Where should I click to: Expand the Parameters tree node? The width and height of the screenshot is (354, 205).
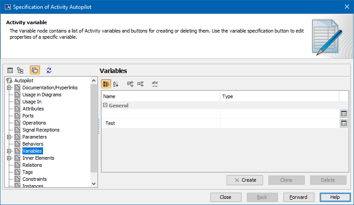coord(9,137)
